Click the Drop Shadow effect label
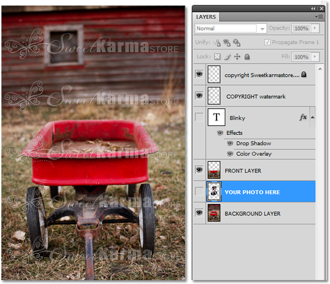Screen dimensions: 330x284 click(x=254, y=143)
